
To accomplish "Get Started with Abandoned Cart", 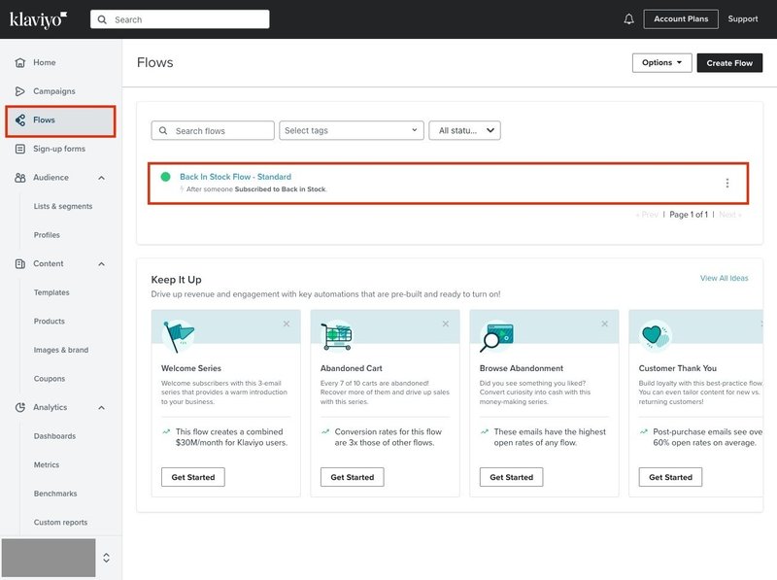I will (353, 477).
